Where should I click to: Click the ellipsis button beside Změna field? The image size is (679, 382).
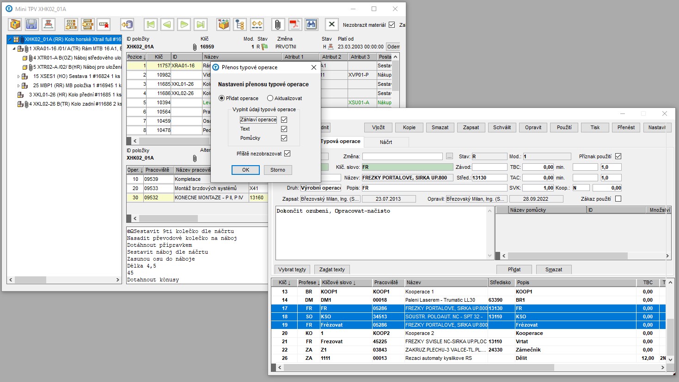pyautogui.click(x=449, y=156)
